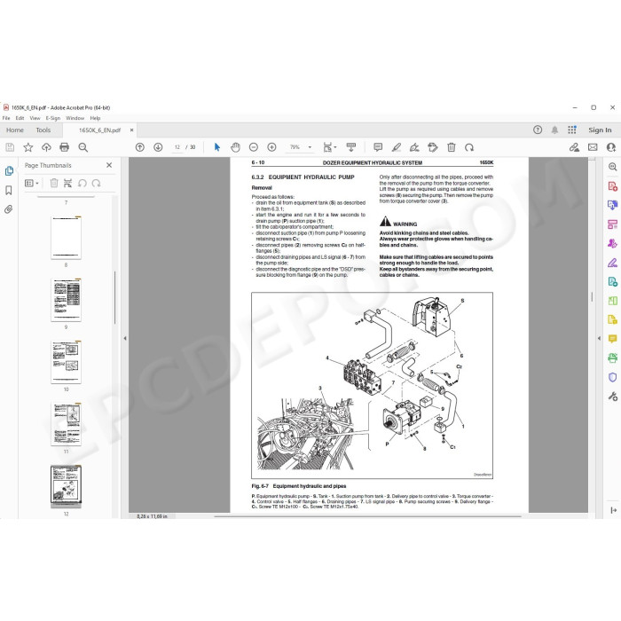
Task: Share link using the link-person icon
Action: pyautogui.click(x=574, y=147)
